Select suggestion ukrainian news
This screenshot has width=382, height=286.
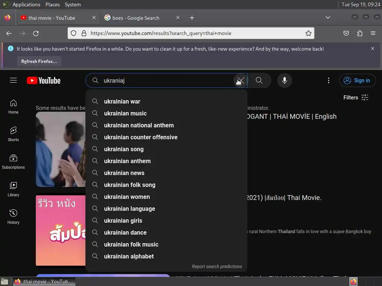click(166, 173)
